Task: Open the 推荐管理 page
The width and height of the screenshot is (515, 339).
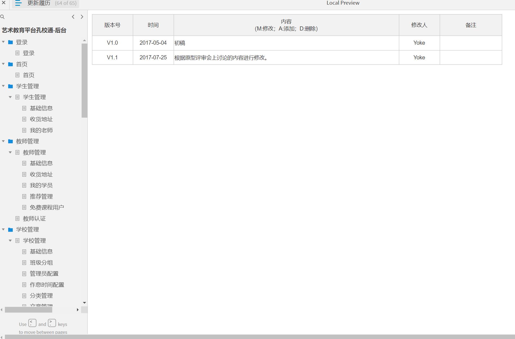Action: 41,197
